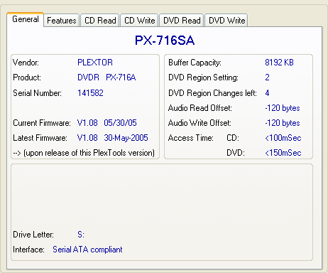Click the Product label
The width and height of the screenshot is (328, 273).
coord(27,77)
